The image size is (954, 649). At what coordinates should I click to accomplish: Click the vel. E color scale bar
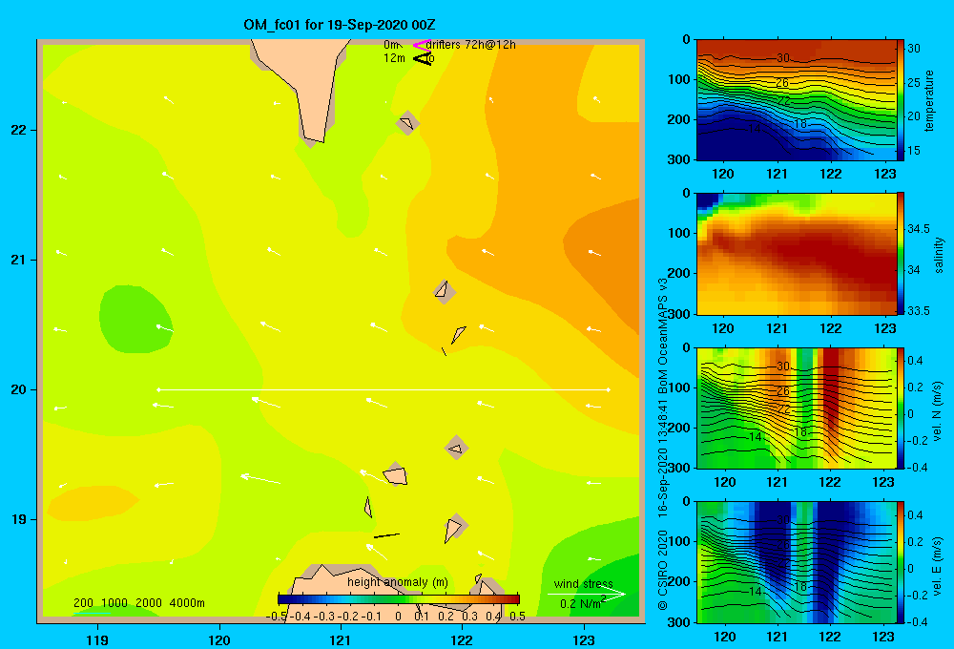pyautogui.click(x=901, y=562)
